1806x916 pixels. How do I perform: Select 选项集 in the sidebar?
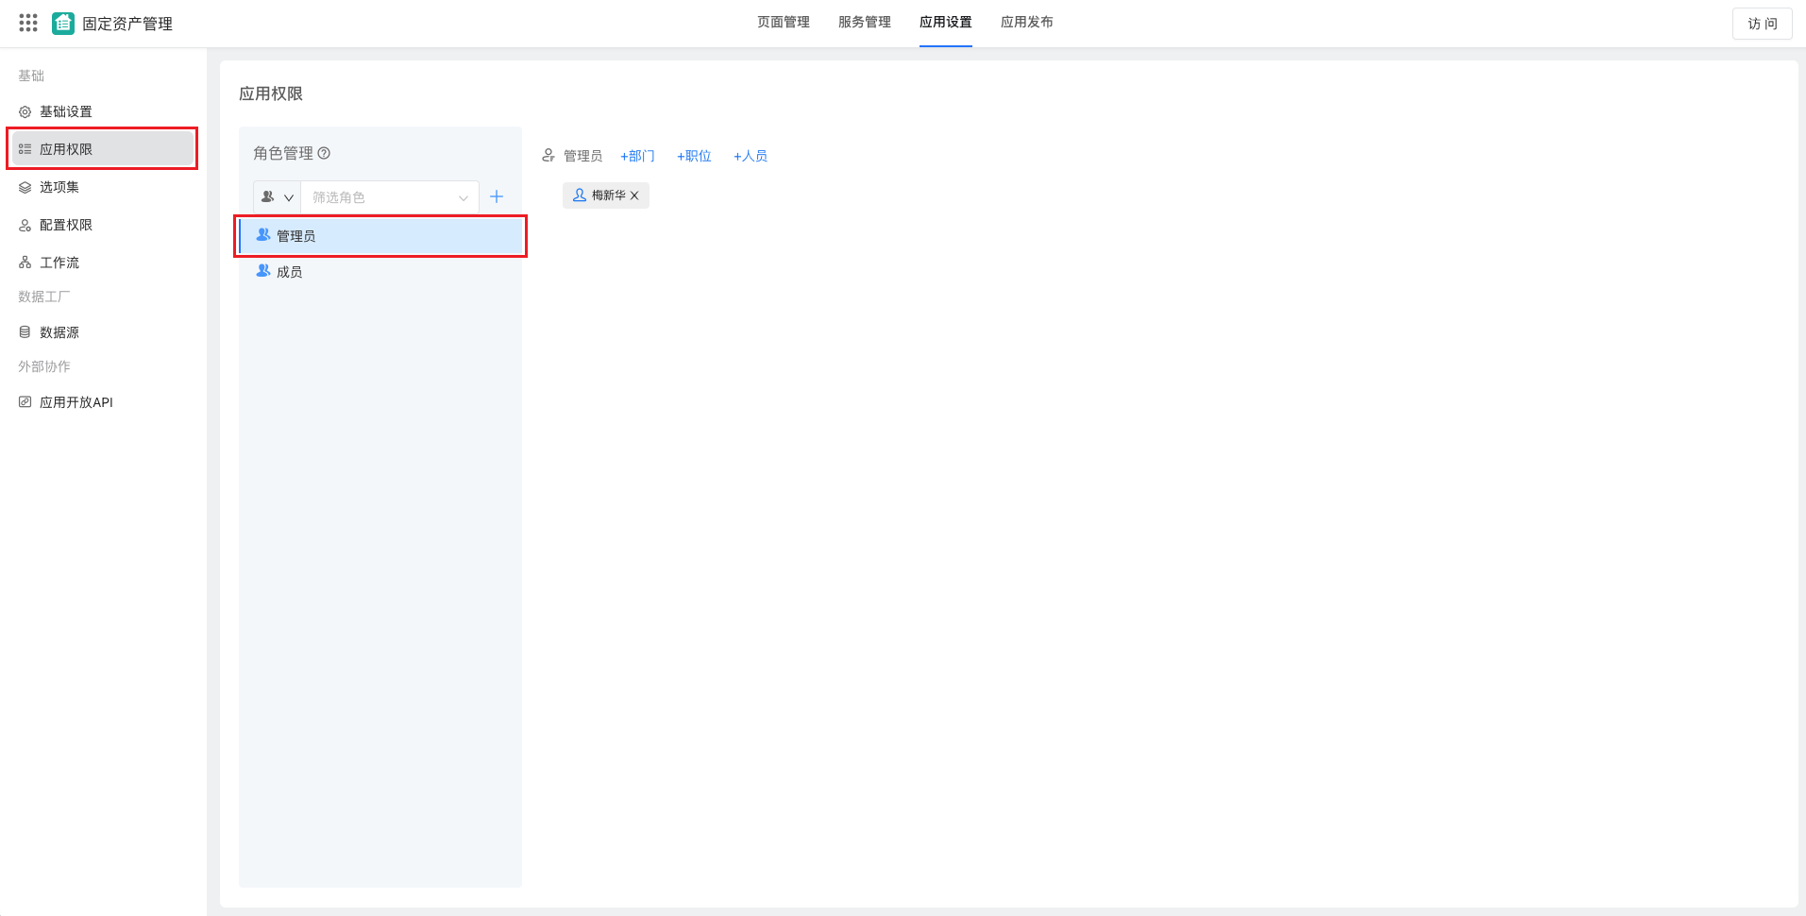pos(59,187)
